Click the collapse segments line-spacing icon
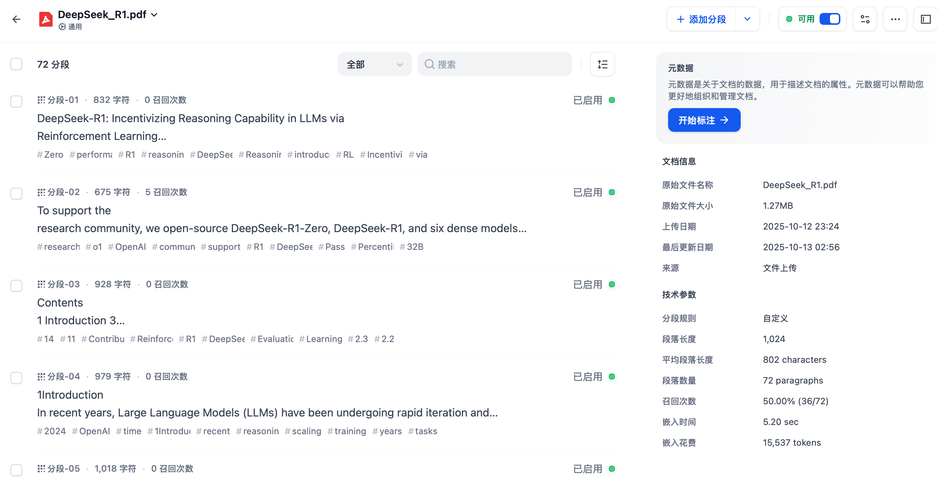Image resolution: width=937 pixels, height=482 pixels. (603, 64)
